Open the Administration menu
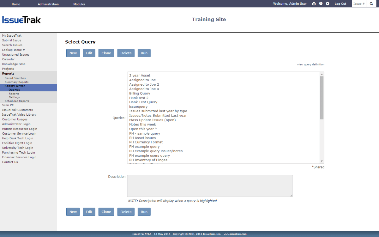Image resolution: width=379 pixels, height=237 pixels. (x=48, y=4)
